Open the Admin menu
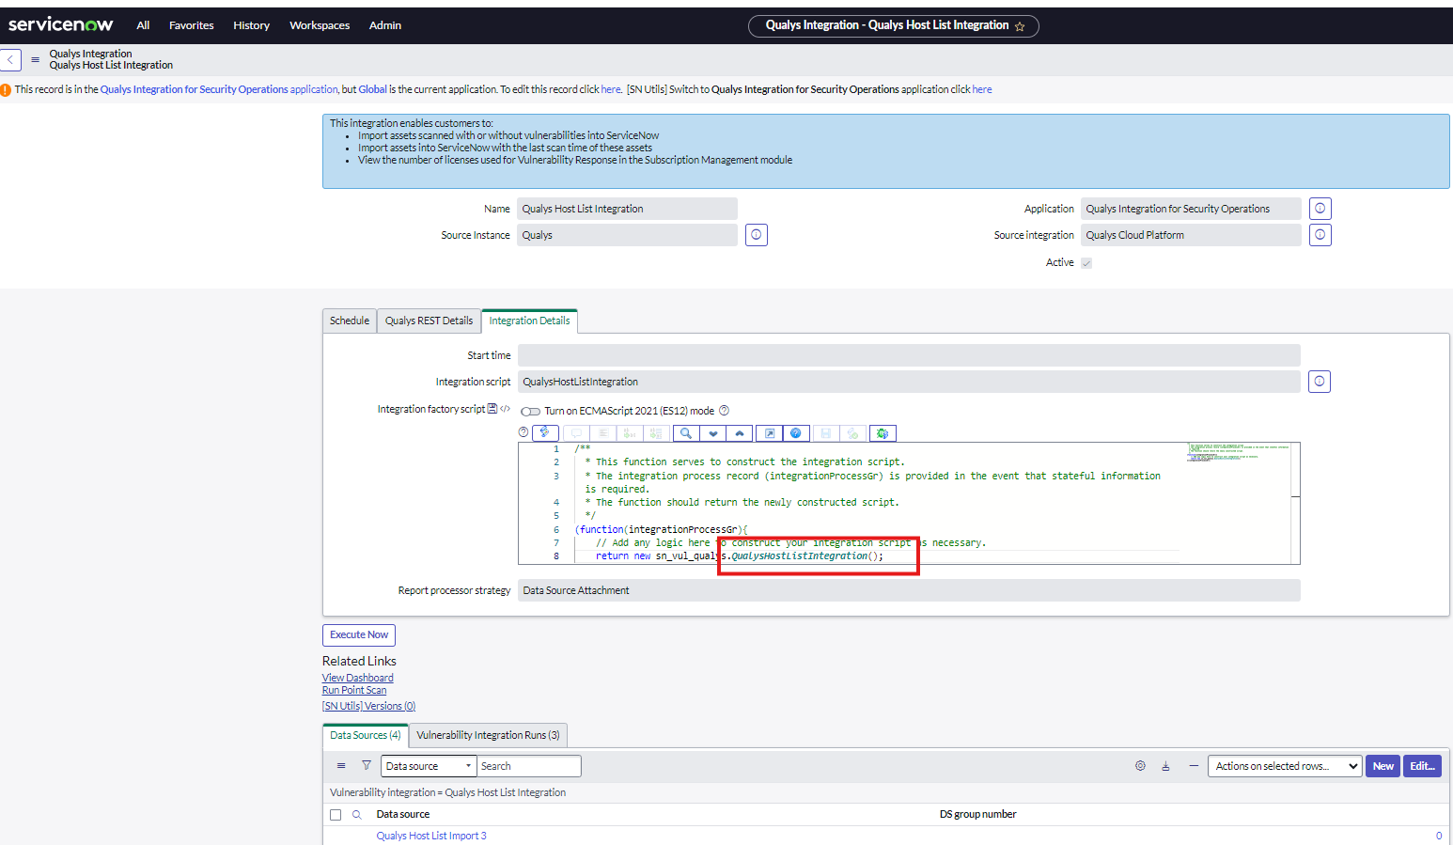Image resolution: width=1453 pixels, height=845 pixels. point(385,25)
